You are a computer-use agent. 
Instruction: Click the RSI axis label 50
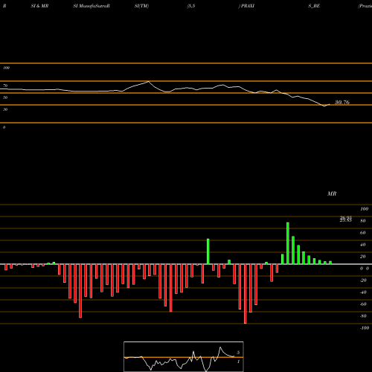pos(5,97)
